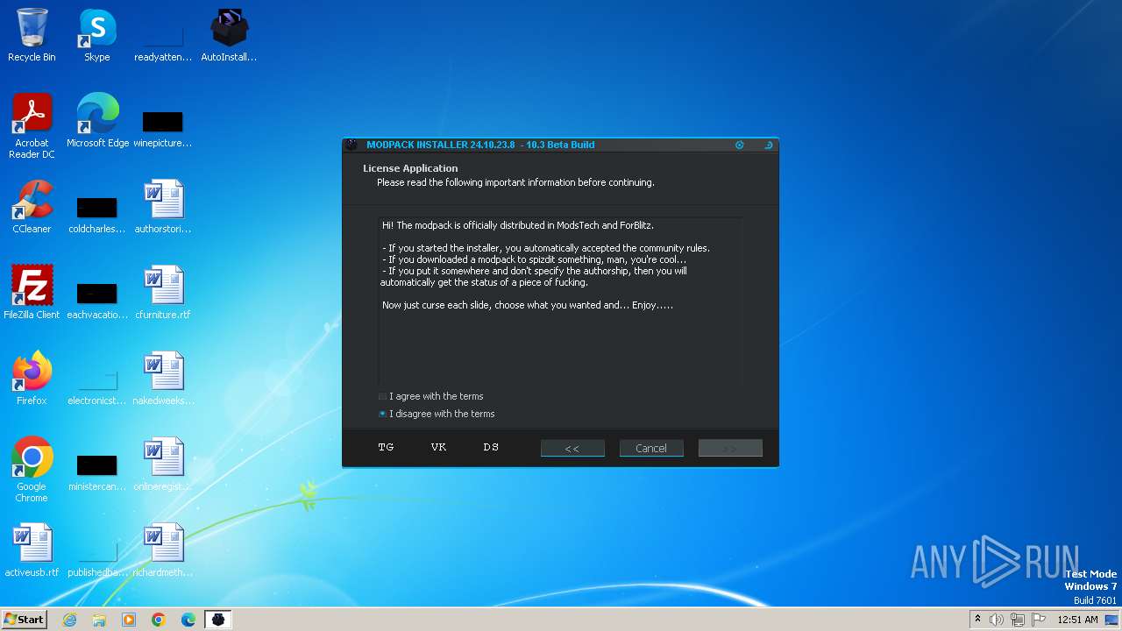The width and height of the screenshot is (1122, 631).
Task: Select 'I agree with the terms'
Action: [x=430, y=396]
